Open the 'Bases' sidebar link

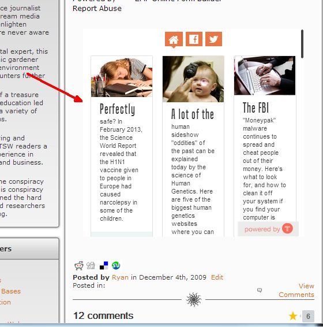click(11, 291)
